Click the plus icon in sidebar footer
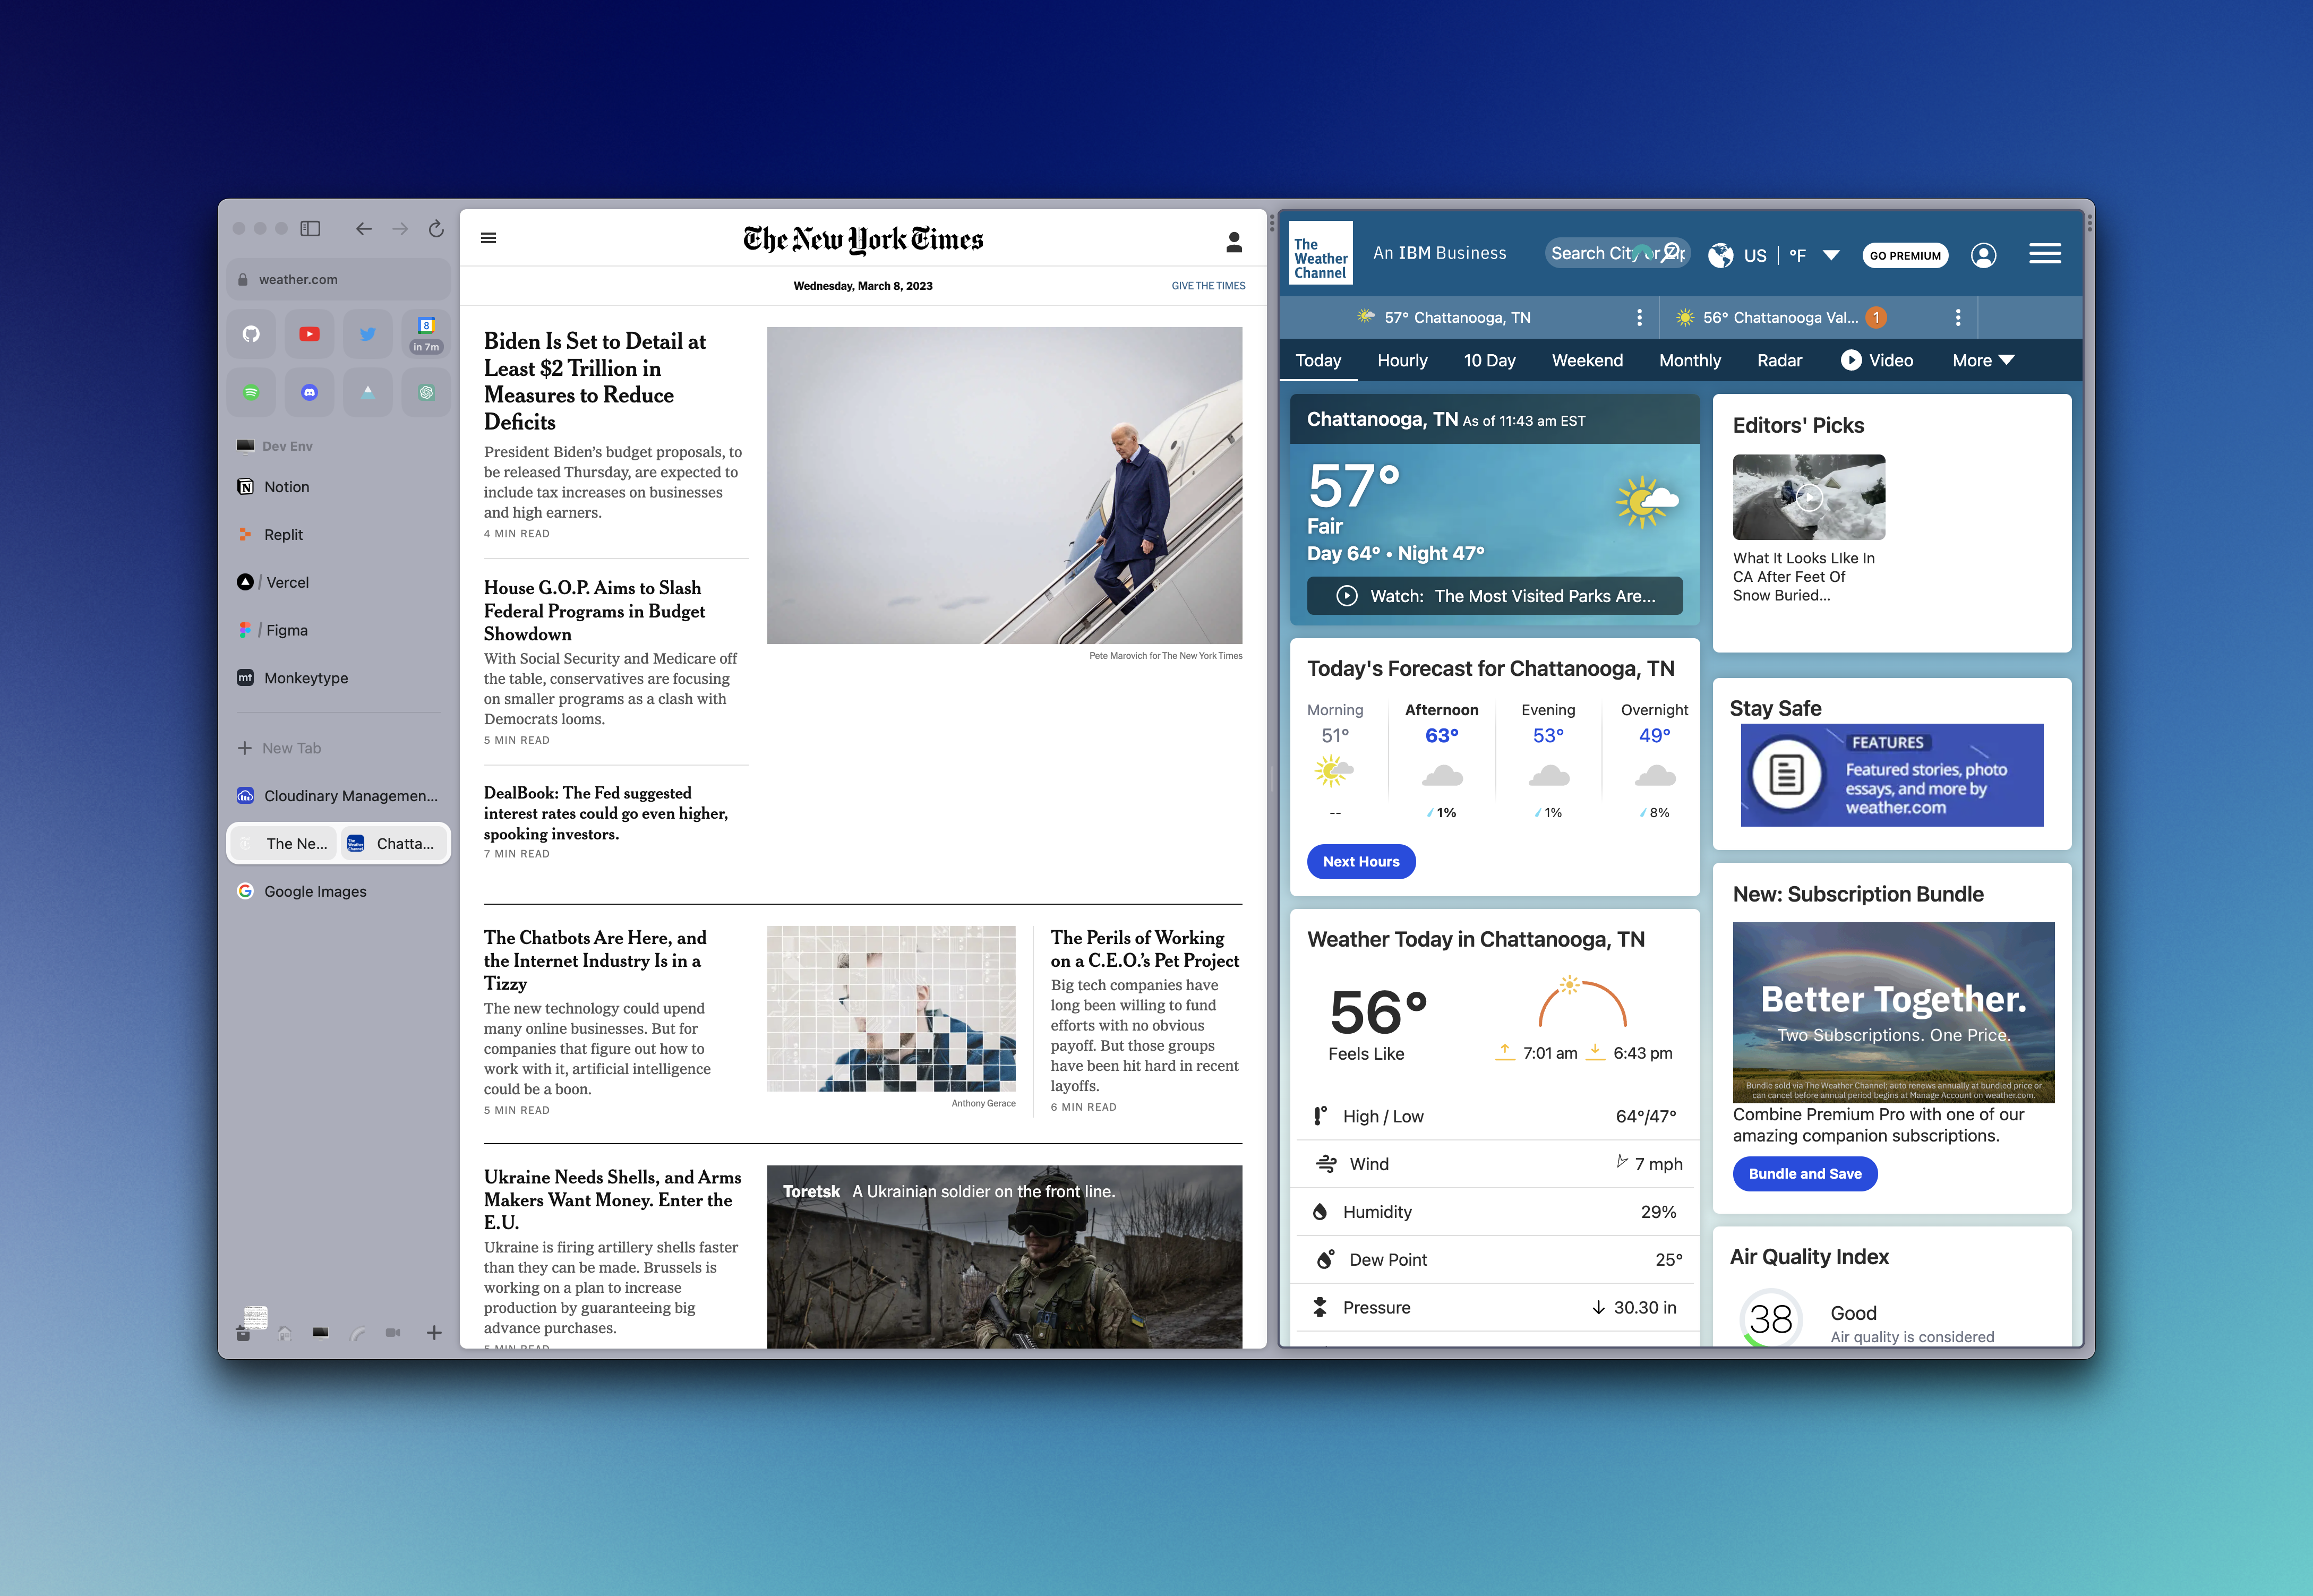The image size is (2313, 1596). click(434, 1333)
